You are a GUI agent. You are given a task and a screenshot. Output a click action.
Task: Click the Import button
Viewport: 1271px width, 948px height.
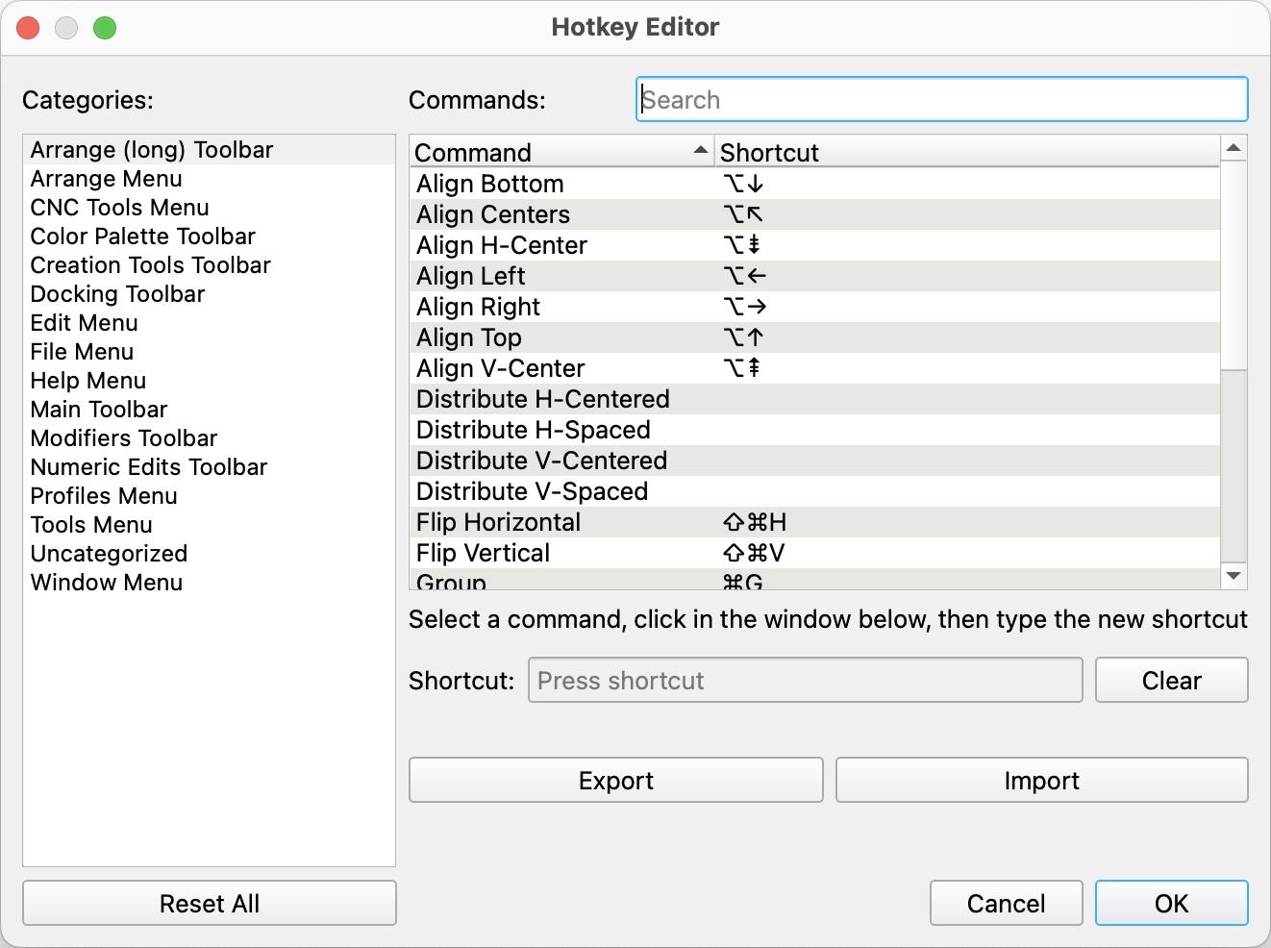point(1041,781)
